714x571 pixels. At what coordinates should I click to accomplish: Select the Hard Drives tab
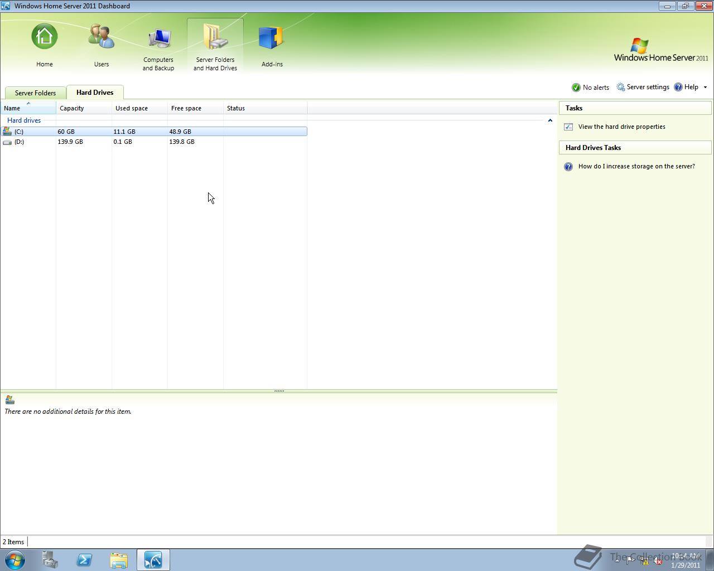click(x=95, y=93)
